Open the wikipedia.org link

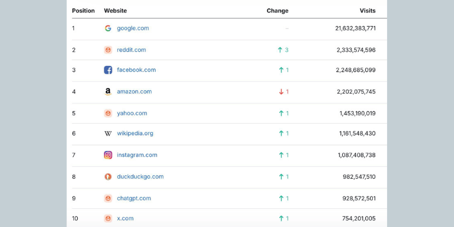click(x=135, y=133)
